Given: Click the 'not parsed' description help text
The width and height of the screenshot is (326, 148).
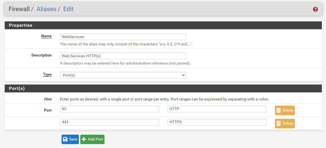Looking at the screenshot, I should coord(125,63).
